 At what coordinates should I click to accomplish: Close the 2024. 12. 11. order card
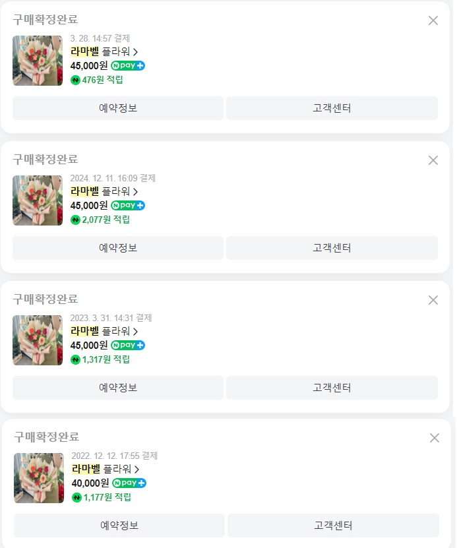point(433,160)
